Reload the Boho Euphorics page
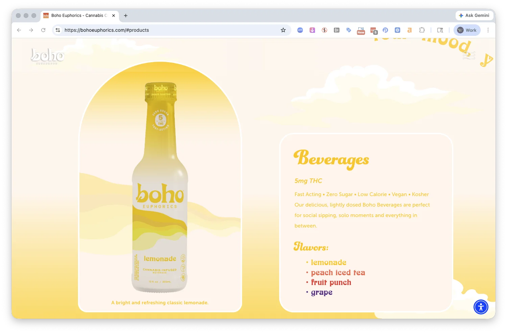The image size is (507, 333). [x=43, y=30]
